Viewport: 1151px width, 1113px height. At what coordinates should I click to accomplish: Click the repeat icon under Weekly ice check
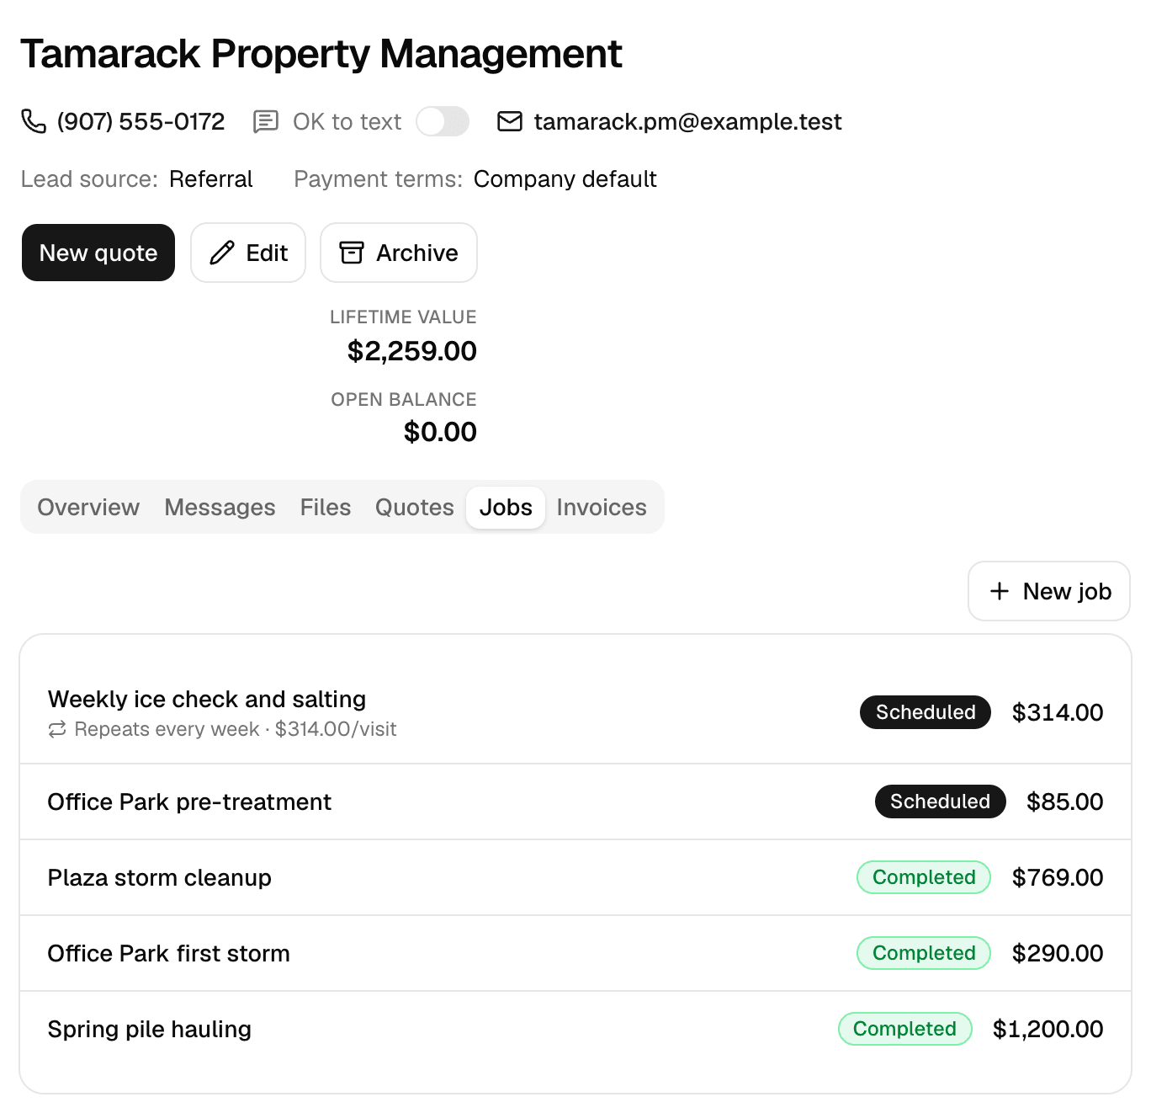pyautogui.click(x=57, y=730)
